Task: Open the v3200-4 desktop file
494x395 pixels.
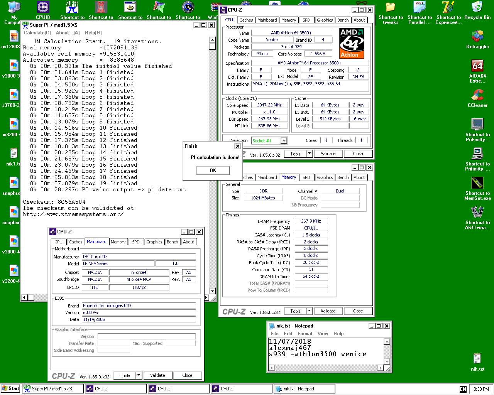Action: coord(14,271)
